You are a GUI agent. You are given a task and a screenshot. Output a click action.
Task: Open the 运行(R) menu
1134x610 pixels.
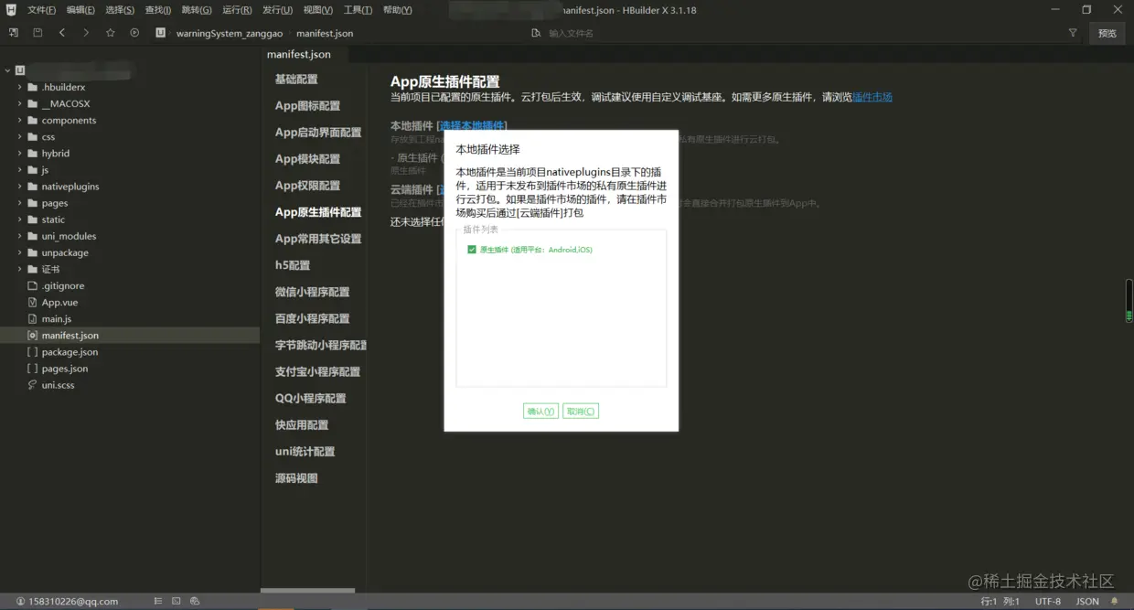point(237,10)
